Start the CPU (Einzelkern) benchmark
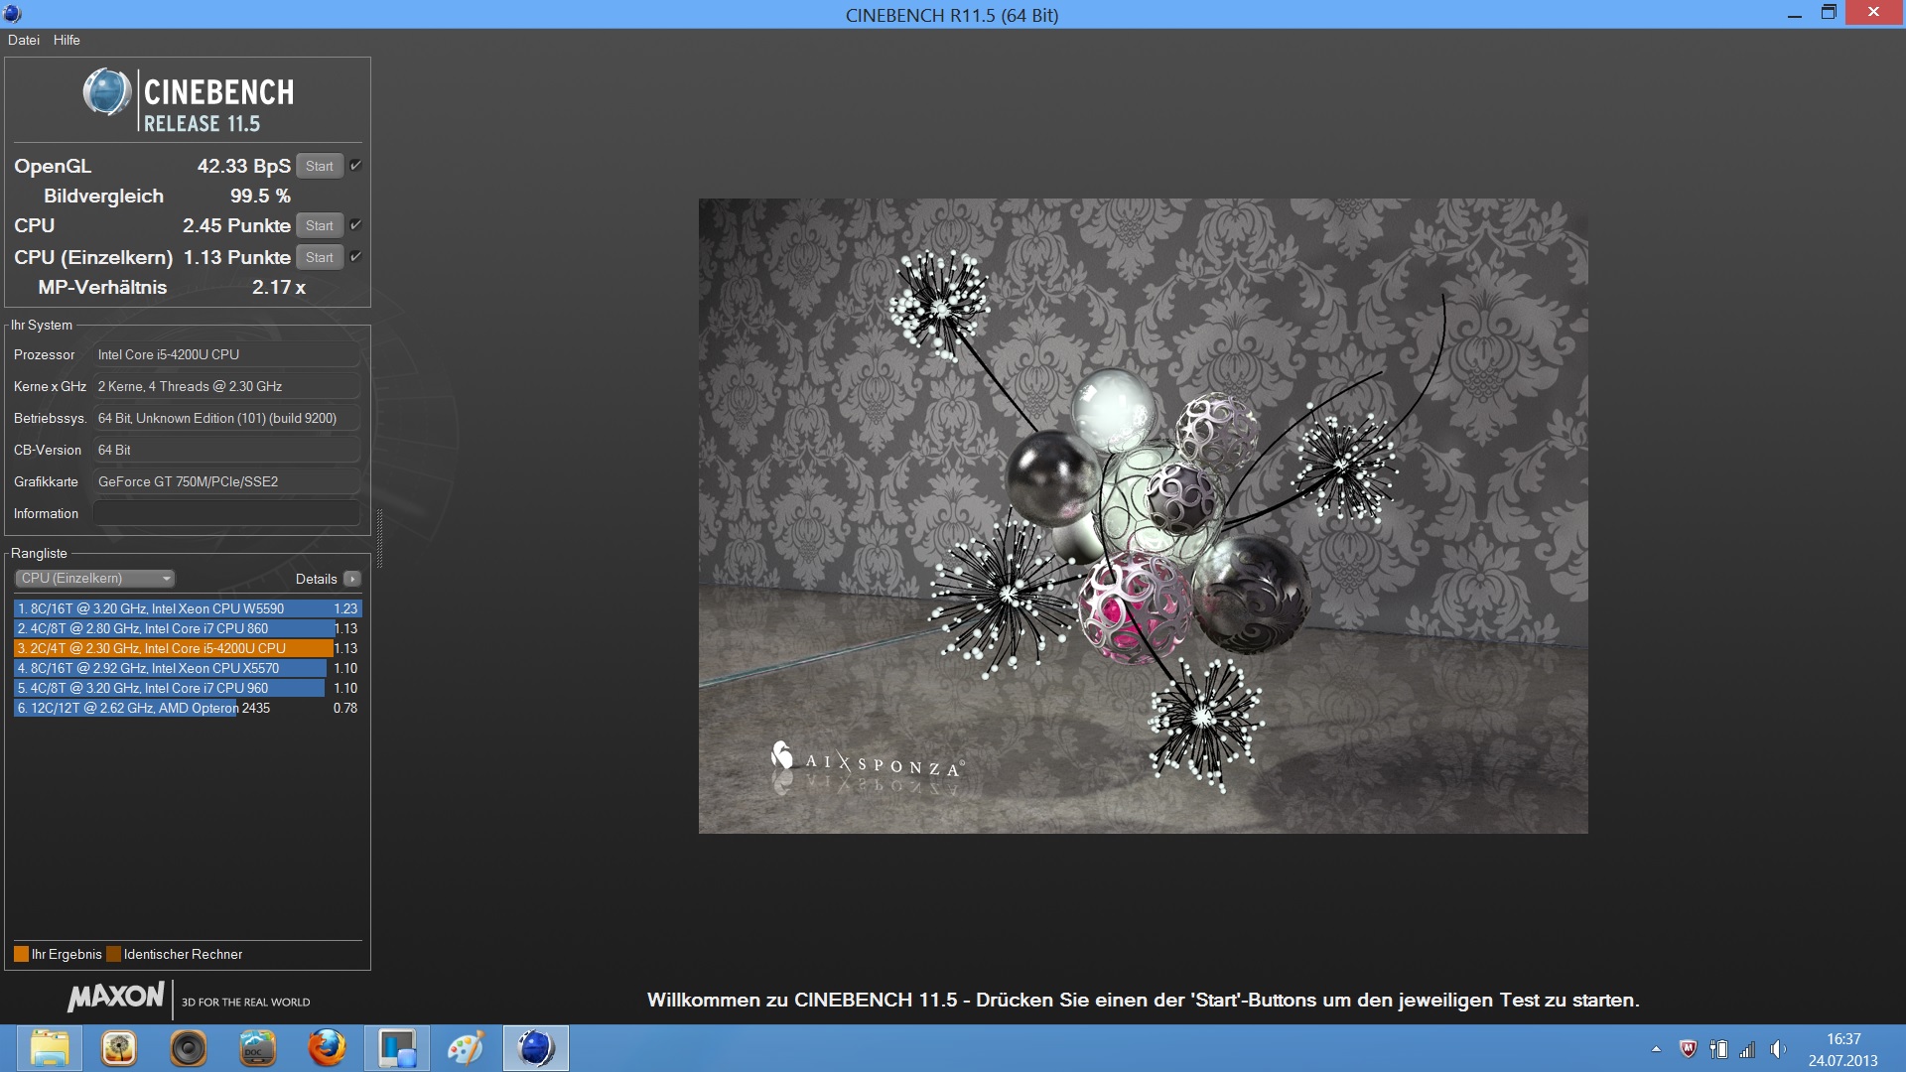The width and height of the screenshot is (1906, 1072). [x=319, y=257]
